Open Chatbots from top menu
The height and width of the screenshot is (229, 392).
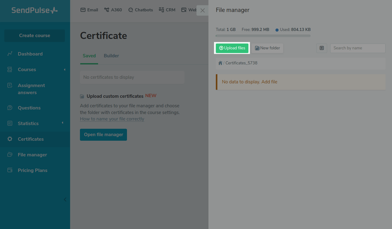point(141,10)
